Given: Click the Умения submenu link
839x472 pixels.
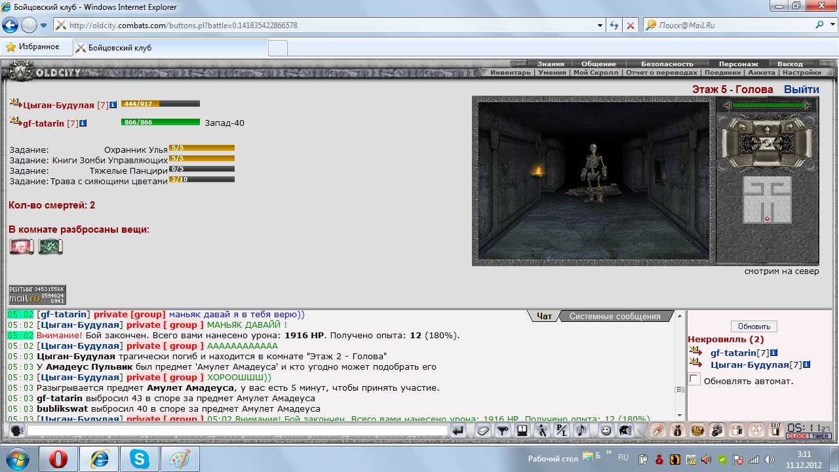Looking at the screenshot, I should (x=552, y=73).
